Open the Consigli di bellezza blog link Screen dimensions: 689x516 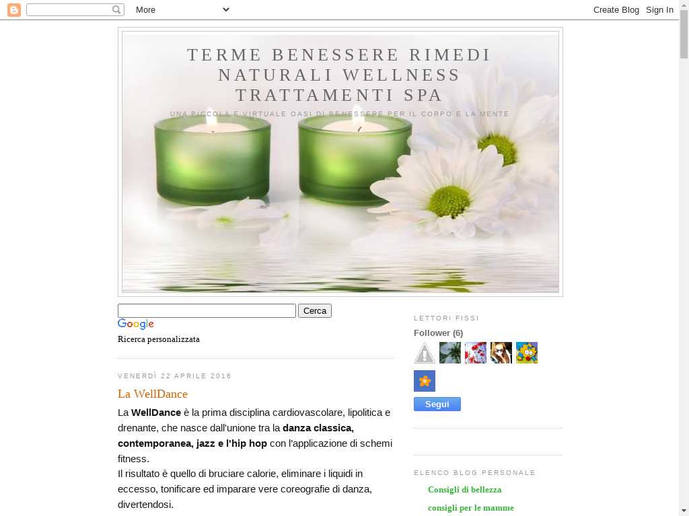pyautogui.click(x=464, y=490)
